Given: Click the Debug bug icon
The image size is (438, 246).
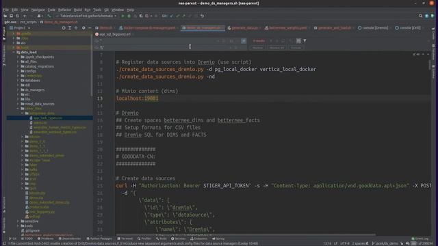Looking at the screenshot, I should [129, 16].
